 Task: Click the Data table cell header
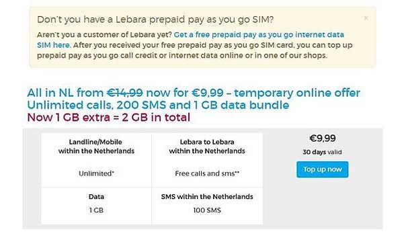(96, 197)
